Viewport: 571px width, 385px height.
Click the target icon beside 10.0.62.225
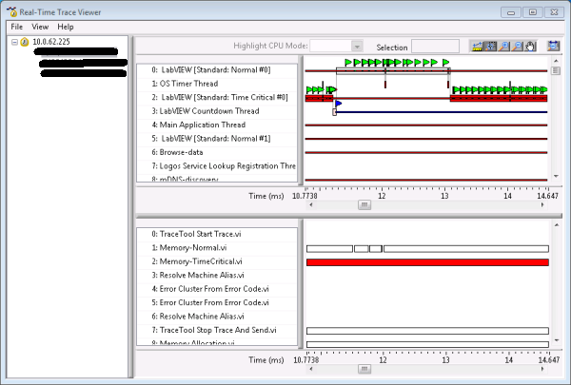pyautogui.click(x=26, y=42)
